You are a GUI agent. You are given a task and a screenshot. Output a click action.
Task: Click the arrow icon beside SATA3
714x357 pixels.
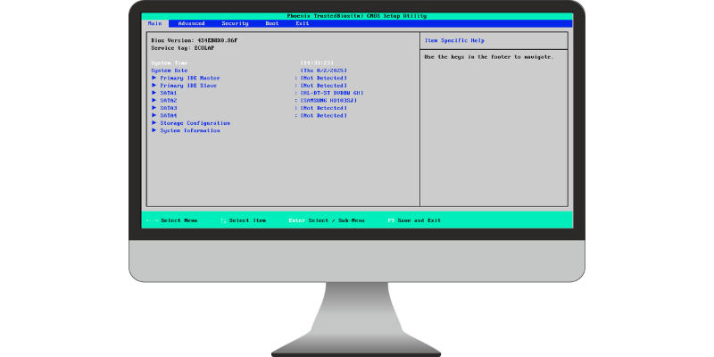coord(154,108)
